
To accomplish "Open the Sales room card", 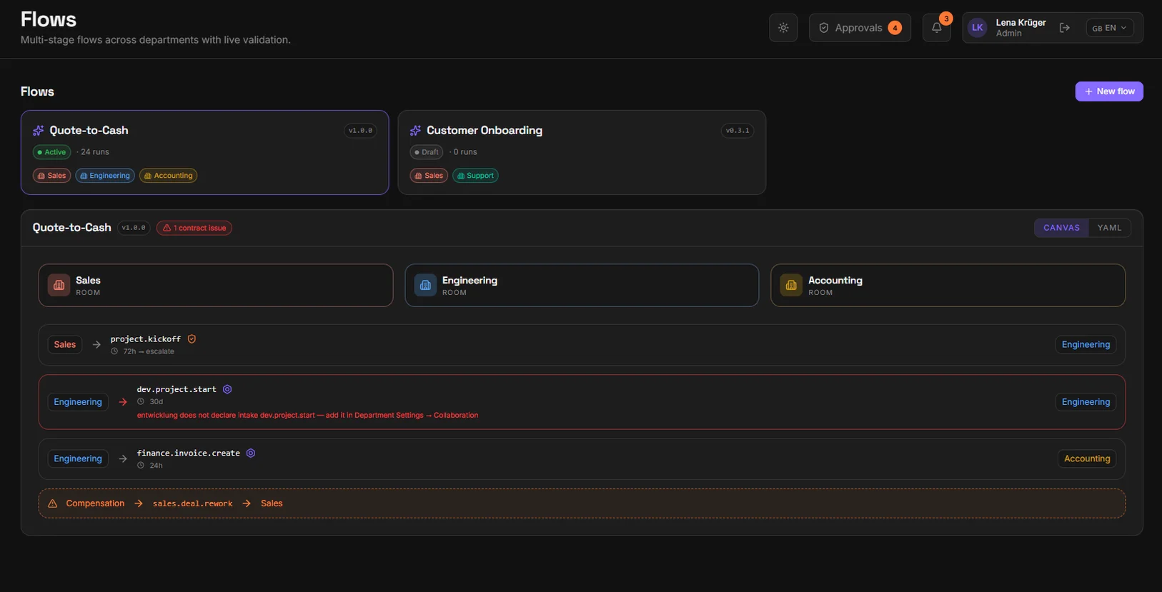I will pos(216,286).
